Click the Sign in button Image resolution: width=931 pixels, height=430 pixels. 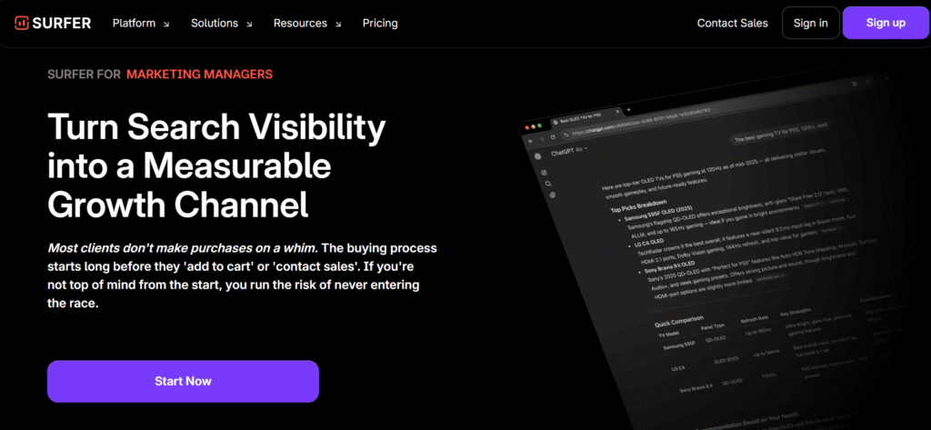point(810,23)
